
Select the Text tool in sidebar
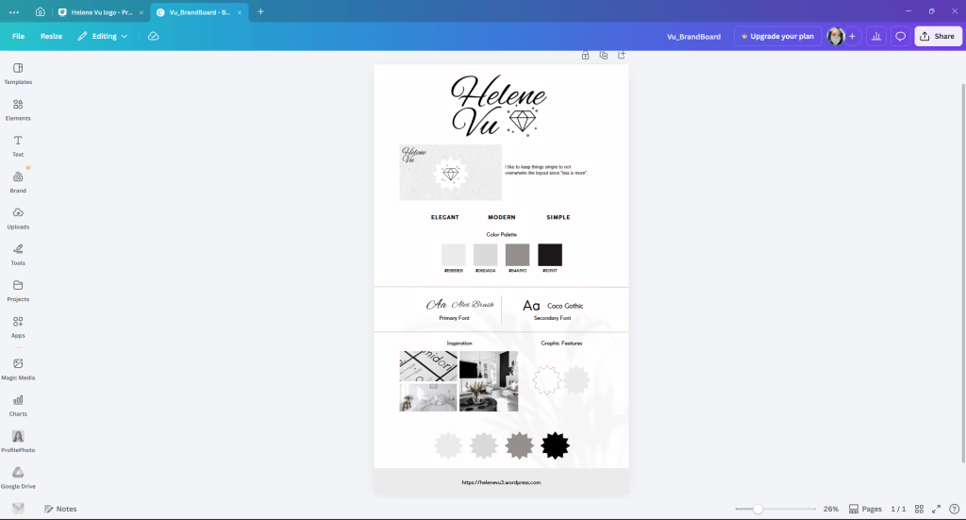tap(18, 145)
